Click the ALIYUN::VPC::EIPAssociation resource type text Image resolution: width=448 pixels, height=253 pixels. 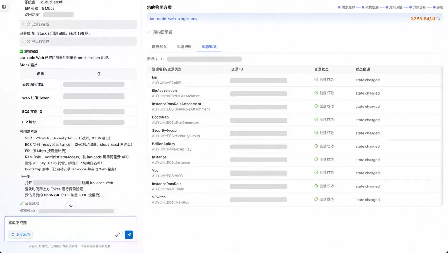click(x=176, y=96)
